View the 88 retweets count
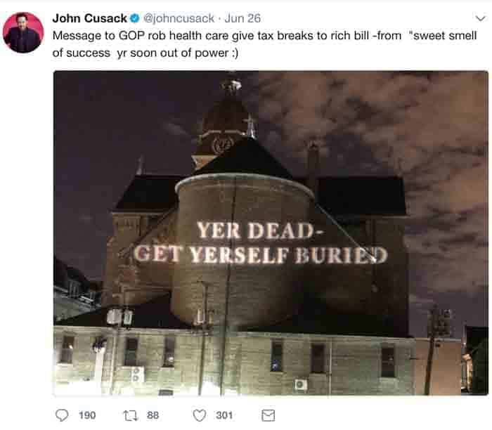The image size is (492, 430). click(x=153, y=415)
